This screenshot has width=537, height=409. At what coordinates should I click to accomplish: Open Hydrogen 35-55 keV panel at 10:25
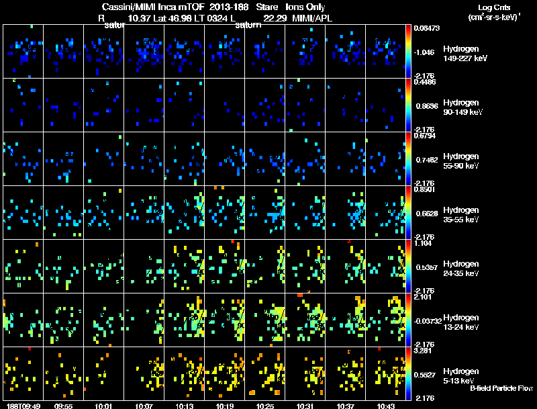pos(265,213)
